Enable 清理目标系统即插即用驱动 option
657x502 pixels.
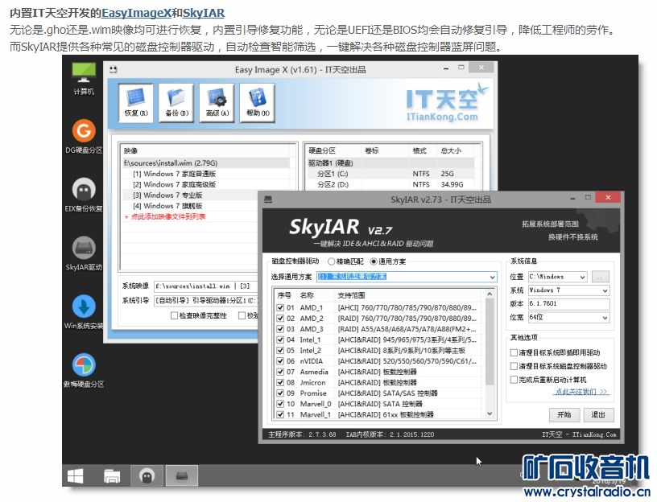click(514, 352)
